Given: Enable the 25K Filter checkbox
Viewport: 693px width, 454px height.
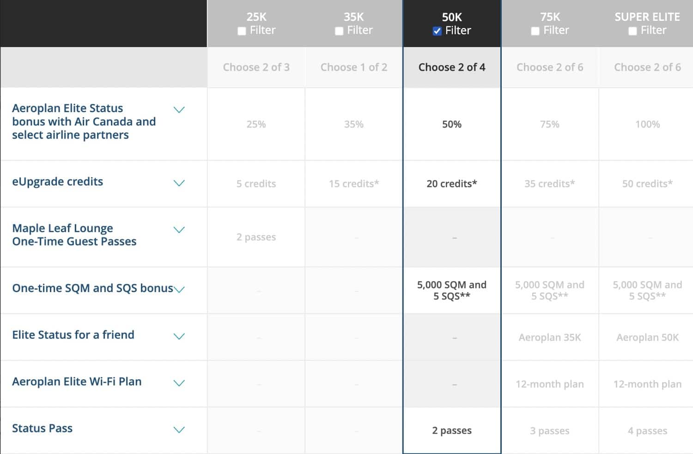Looking at the screenshot, I should pos(242,31).
